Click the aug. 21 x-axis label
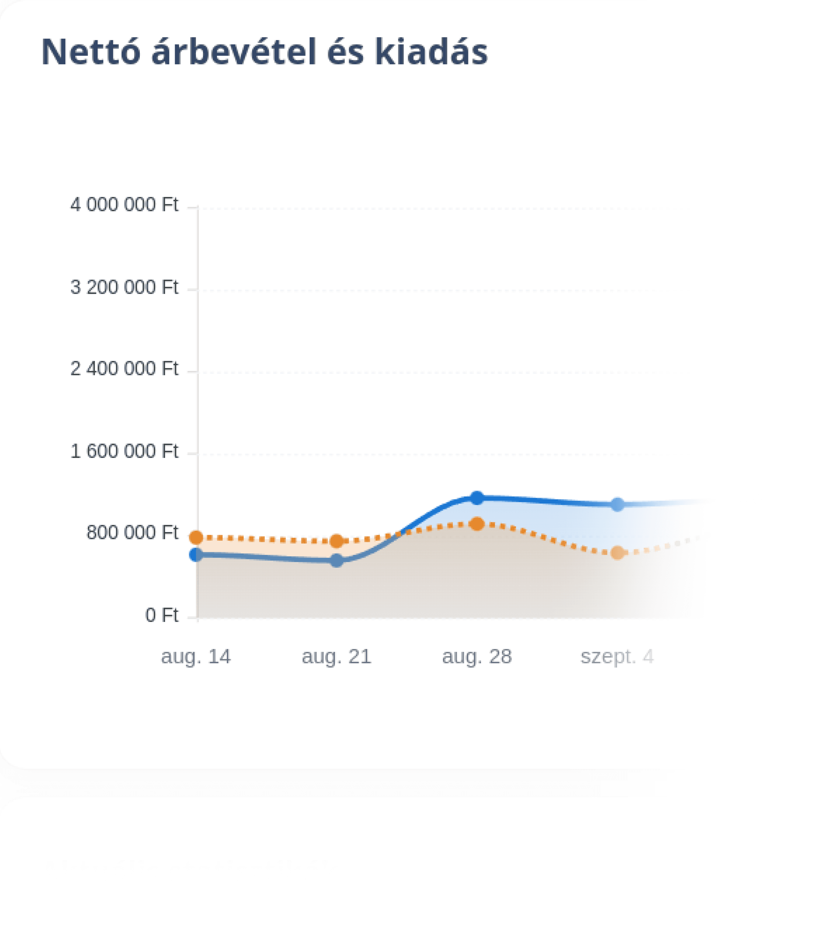 (x=337, y=657)
